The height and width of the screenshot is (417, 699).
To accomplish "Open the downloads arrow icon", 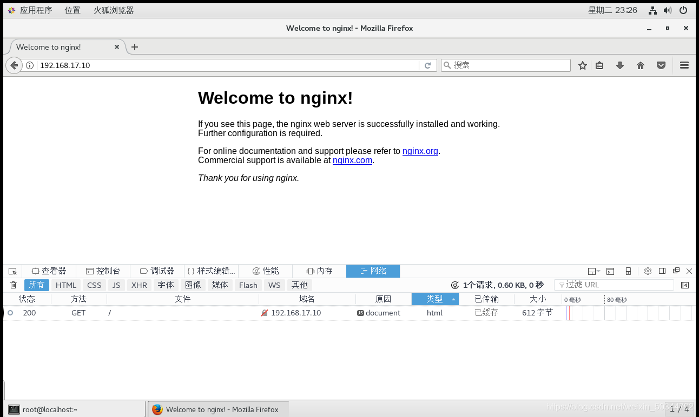I will tap(620, 65).
